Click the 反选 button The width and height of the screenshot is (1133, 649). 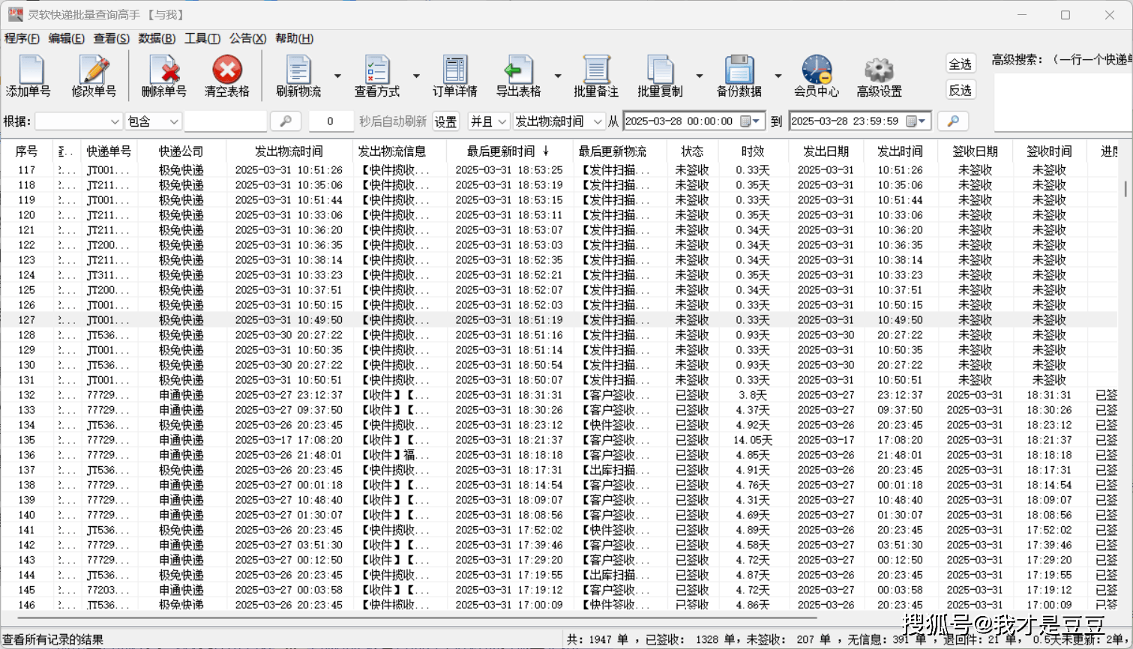coord(961,90)
